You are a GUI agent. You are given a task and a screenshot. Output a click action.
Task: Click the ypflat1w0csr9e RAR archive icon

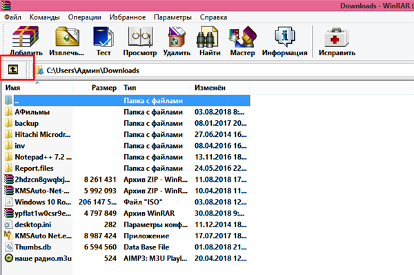click(x=9, y=213)
